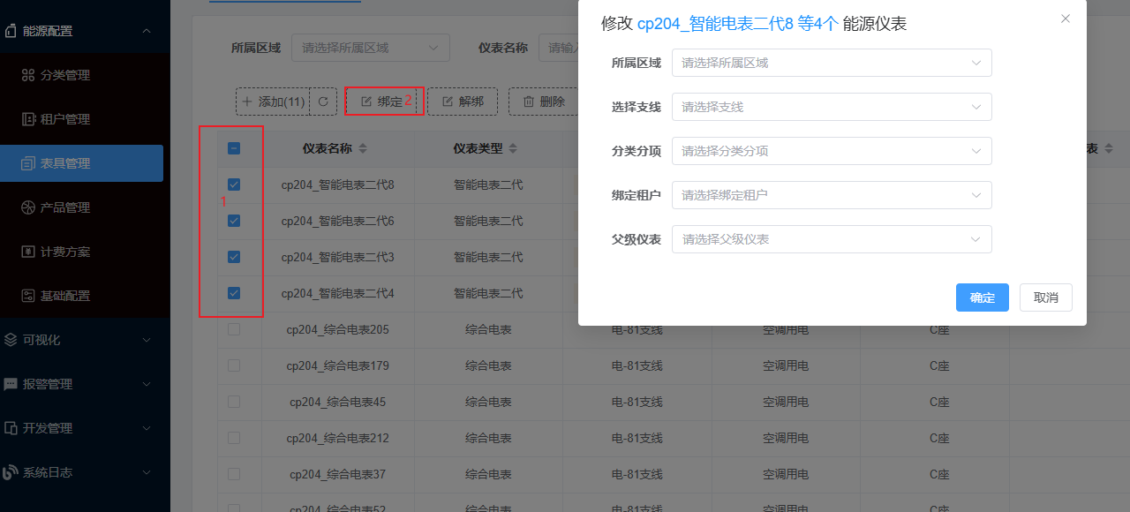Open the 选择支线 dropdown in the dialog
Viewport: 1130px width, 512px height.
[832, 107]
